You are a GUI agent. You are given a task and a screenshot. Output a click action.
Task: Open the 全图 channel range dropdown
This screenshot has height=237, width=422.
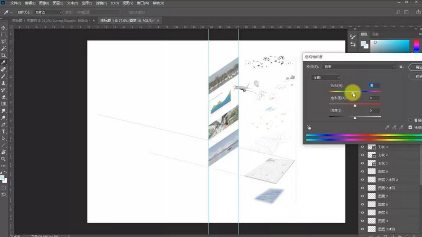pyautogui.click(x=326, y=77)
